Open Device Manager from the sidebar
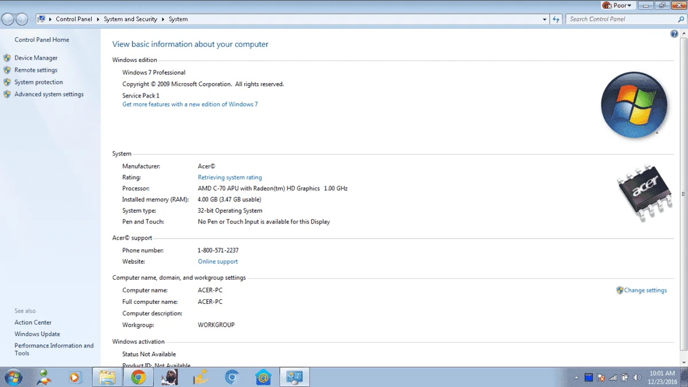 pyautogui.click(x=36, y=58)
